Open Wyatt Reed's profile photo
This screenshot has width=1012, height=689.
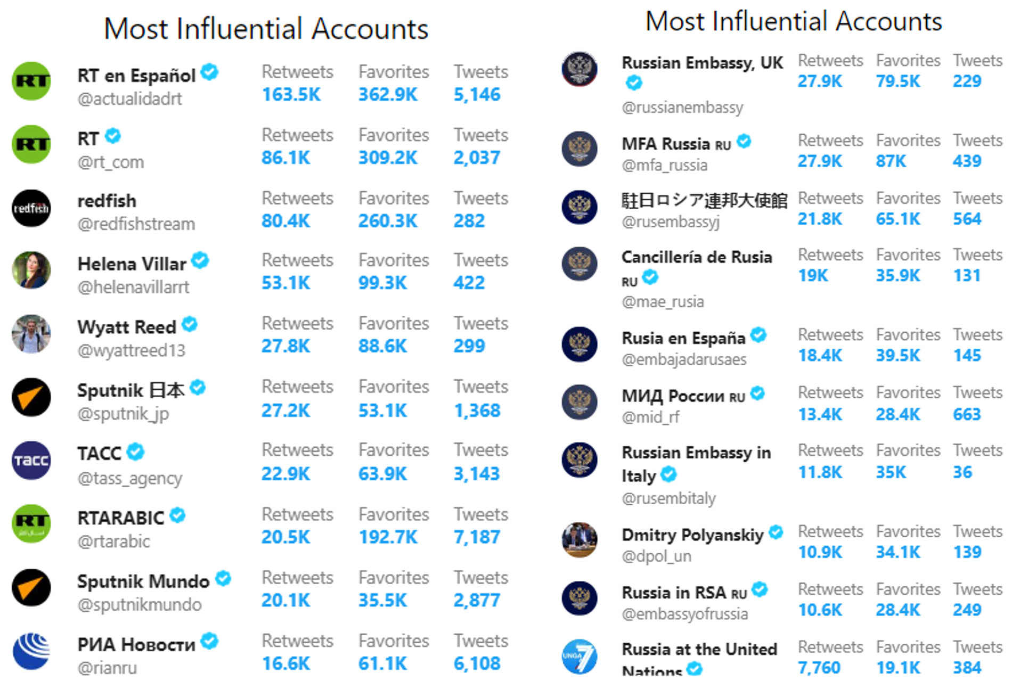pyautogui.click(x=31, y=334)
